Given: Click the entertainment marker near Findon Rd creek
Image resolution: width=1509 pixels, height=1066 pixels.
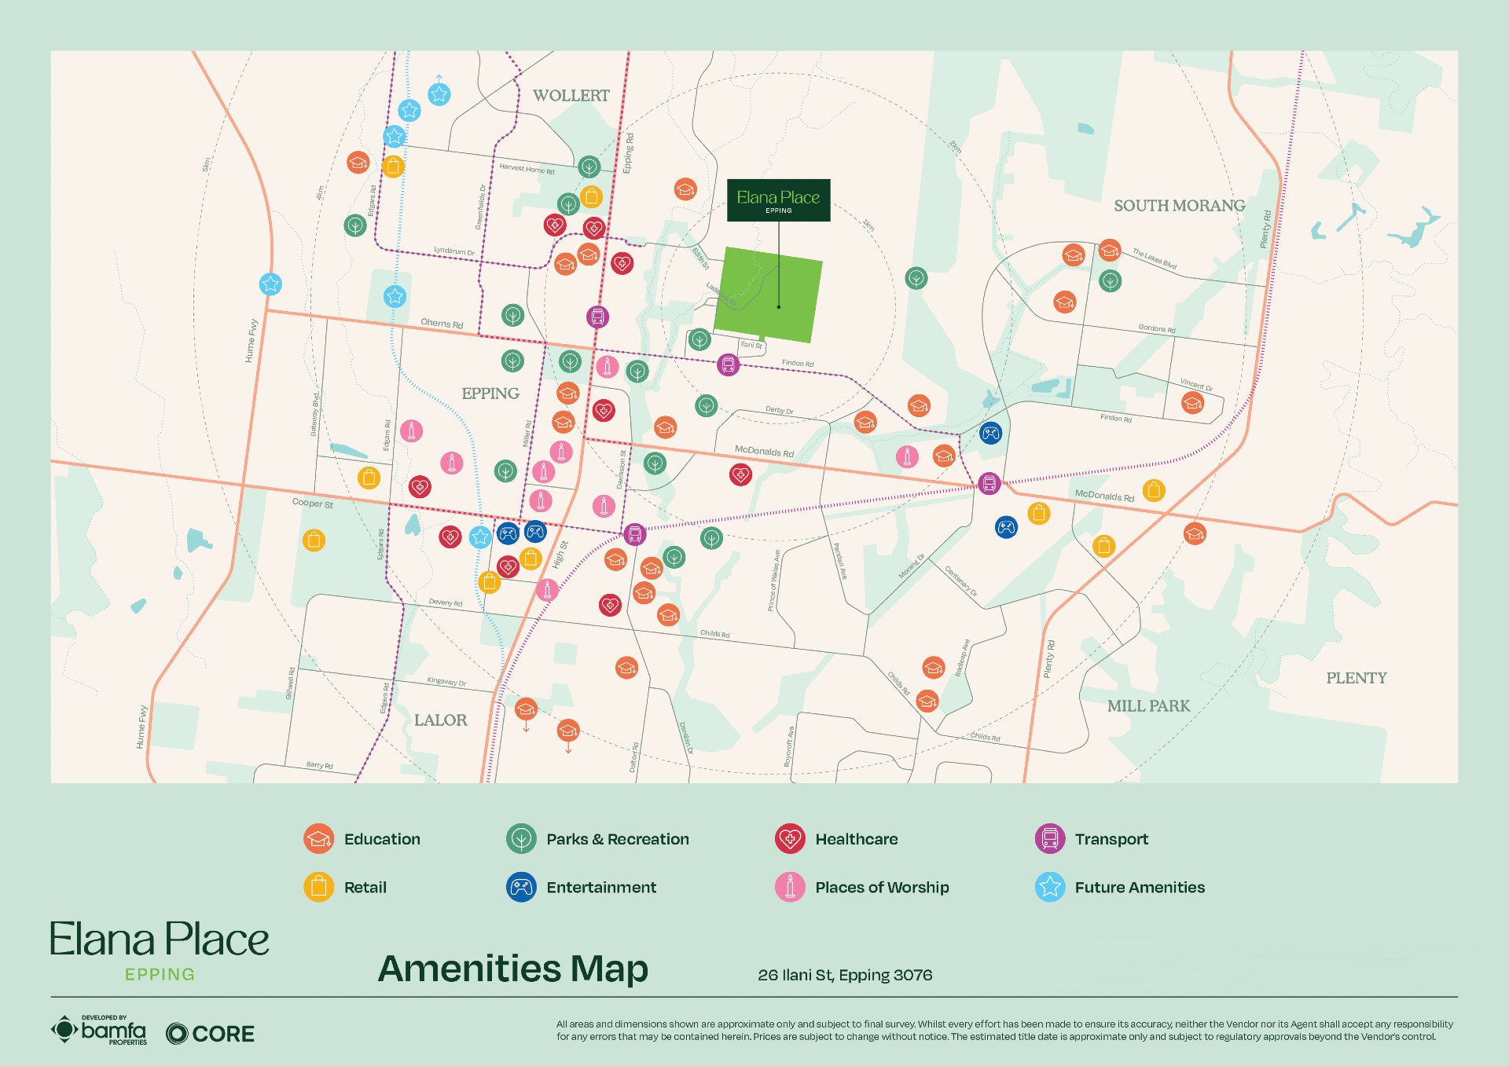Looking at the screenshot, I should point(990,433).
